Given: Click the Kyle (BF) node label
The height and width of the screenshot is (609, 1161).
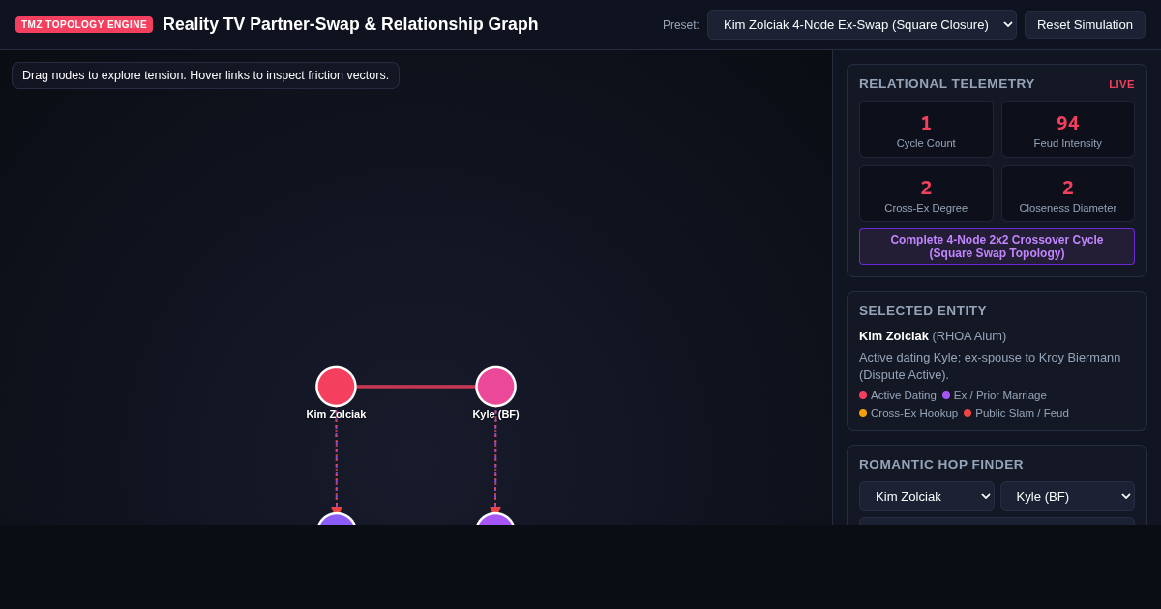Looking at the screenshot, I should (x=495, y=414).
